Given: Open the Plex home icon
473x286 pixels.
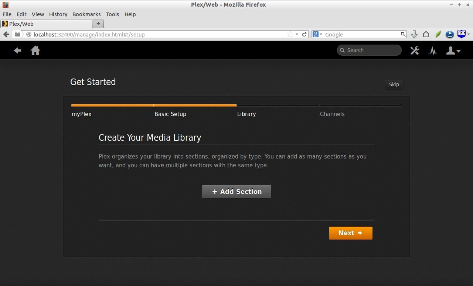Looking at the screenshot, I should pyautogui.click(x=35, y=50).
